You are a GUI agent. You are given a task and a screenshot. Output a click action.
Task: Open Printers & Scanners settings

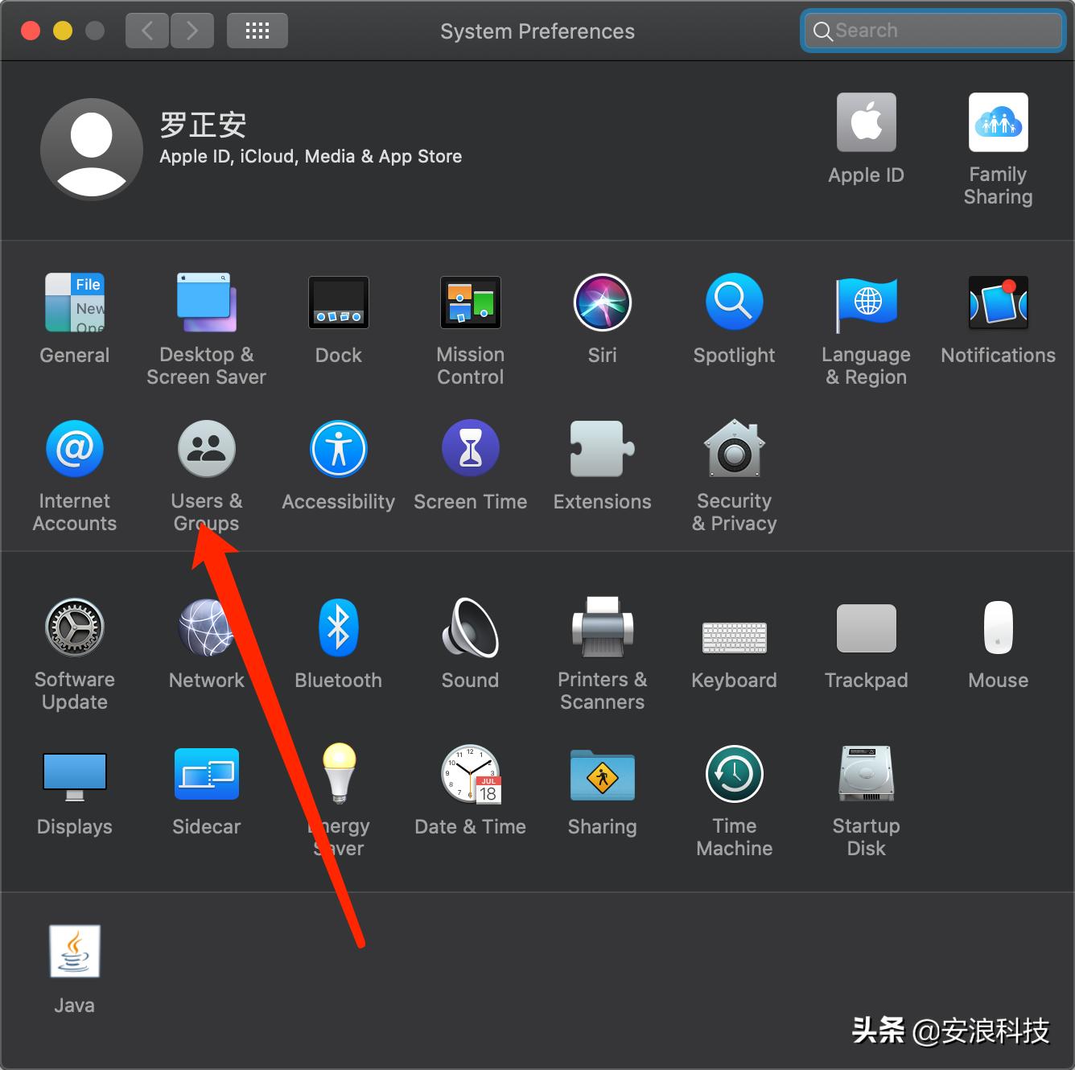click(x=602, y=628)
